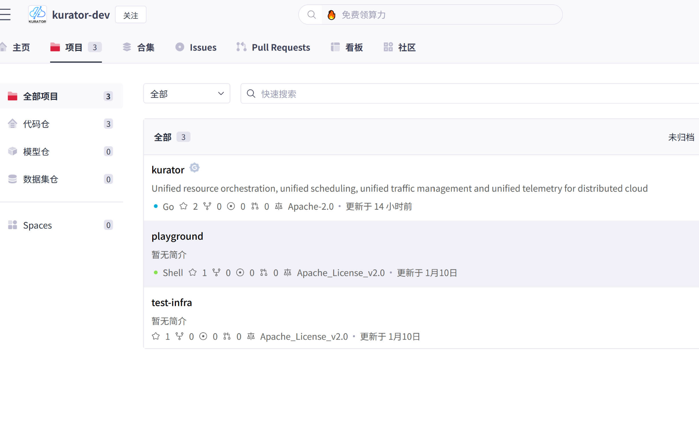Open the hamburger menu icon
699x421 pixels.
[x=5, y=15]
